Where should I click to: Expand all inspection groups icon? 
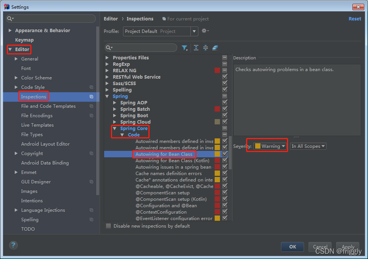pyautogui.click(x=195, y=48)
